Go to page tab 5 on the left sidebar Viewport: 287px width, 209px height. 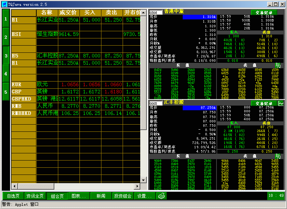click(x=6, y=92)
